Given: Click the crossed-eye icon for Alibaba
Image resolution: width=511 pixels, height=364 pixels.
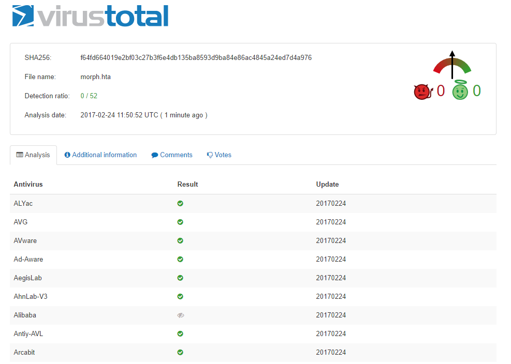Looking at the screenshot, I should [x=181, y=315].
